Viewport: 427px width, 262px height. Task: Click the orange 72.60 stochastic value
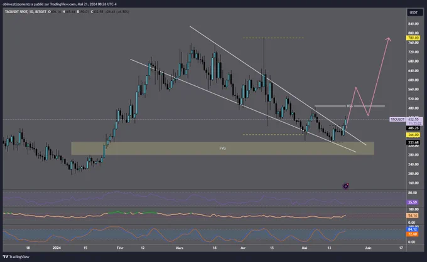tap(413, 234)
